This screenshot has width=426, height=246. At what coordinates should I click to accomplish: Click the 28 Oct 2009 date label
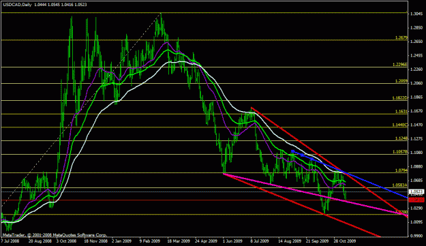[x=344, y=241]
